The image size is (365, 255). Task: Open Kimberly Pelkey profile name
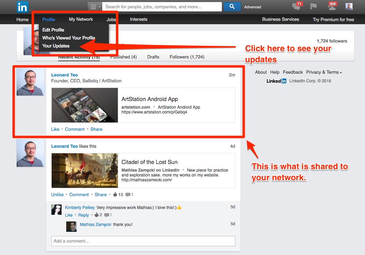coord(80,208)
